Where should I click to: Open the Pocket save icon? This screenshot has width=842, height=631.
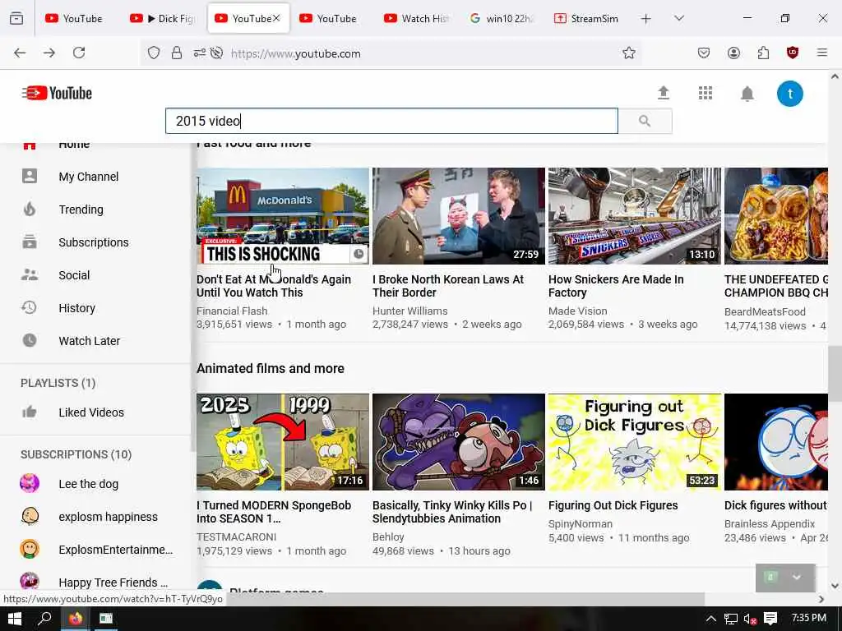[x=704, y=53]
